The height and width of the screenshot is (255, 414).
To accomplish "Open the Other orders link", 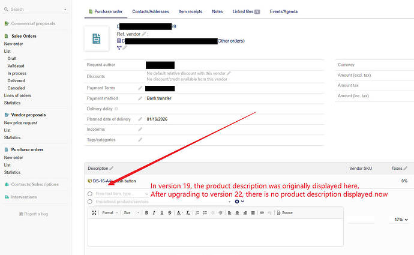I will pyautogui.click(x=230, y=41).
